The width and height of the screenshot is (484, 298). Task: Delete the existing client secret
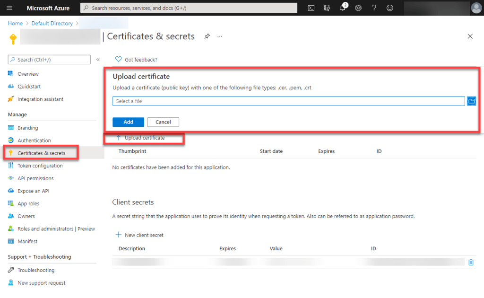point(471,262)
